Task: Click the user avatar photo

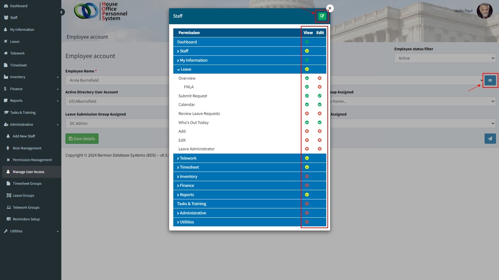Action: point(485,11)
